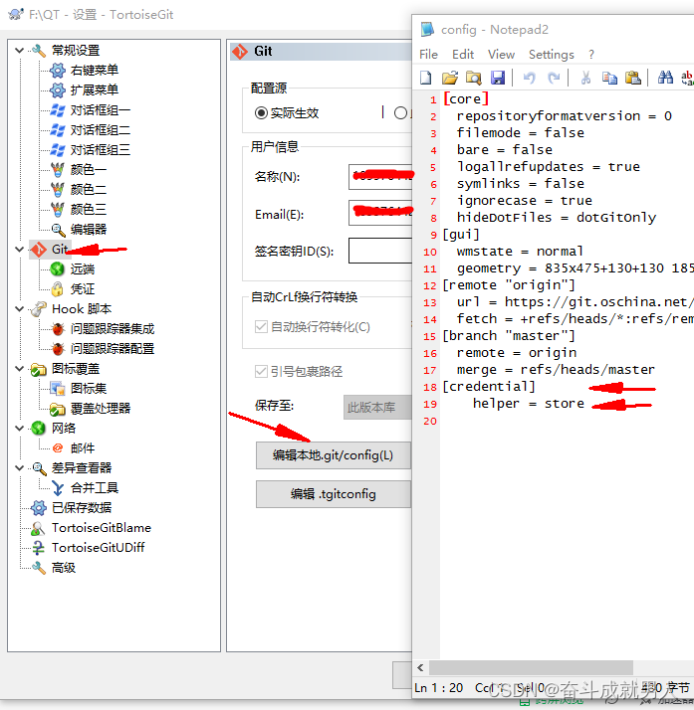
Task: Open 问题跟踪器集成 page
Action: click(113, 329)
